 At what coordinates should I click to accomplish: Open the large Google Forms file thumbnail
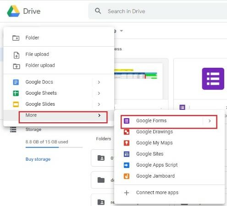click(x=213, y=79)
